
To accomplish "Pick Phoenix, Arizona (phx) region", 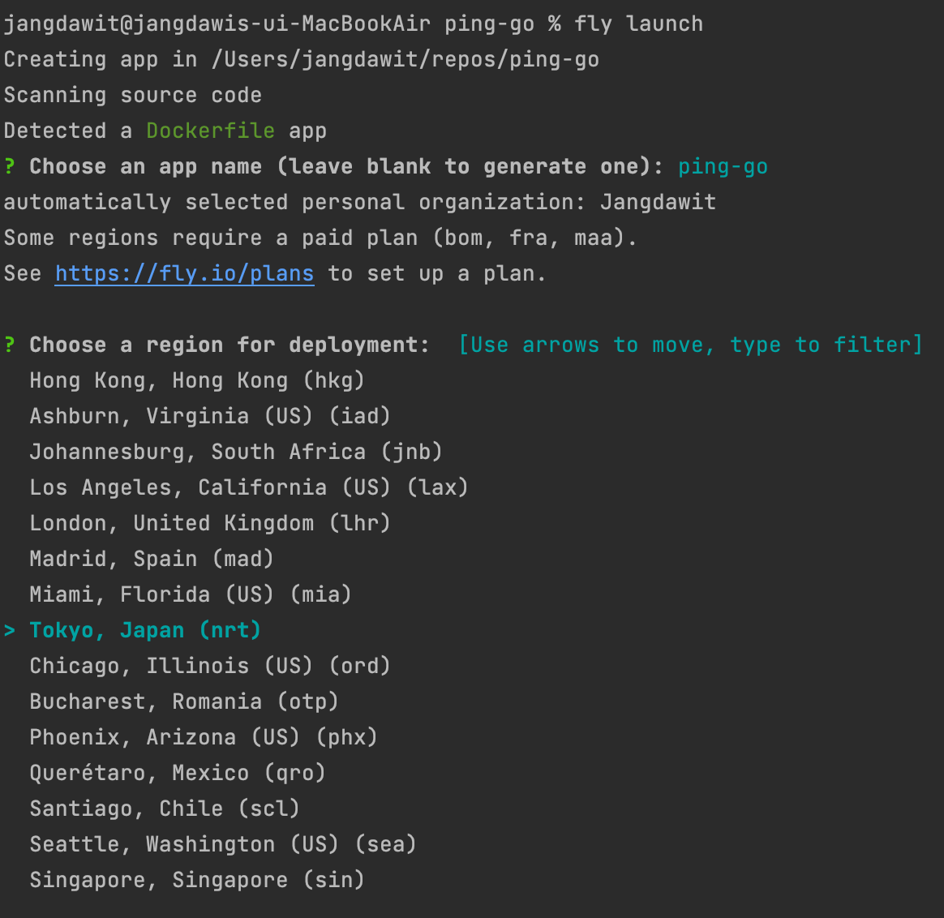I will [204, 737].
